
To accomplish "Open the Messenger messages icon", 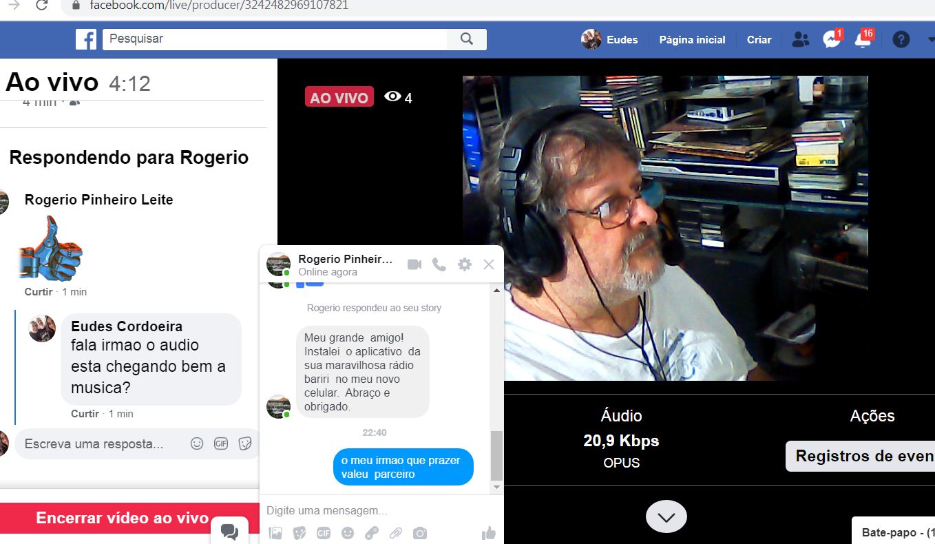I will (x=832, y=40).
